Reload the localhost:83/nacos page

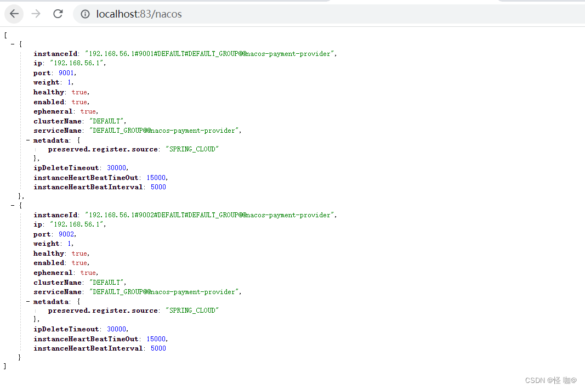click(x=58, y=14)
